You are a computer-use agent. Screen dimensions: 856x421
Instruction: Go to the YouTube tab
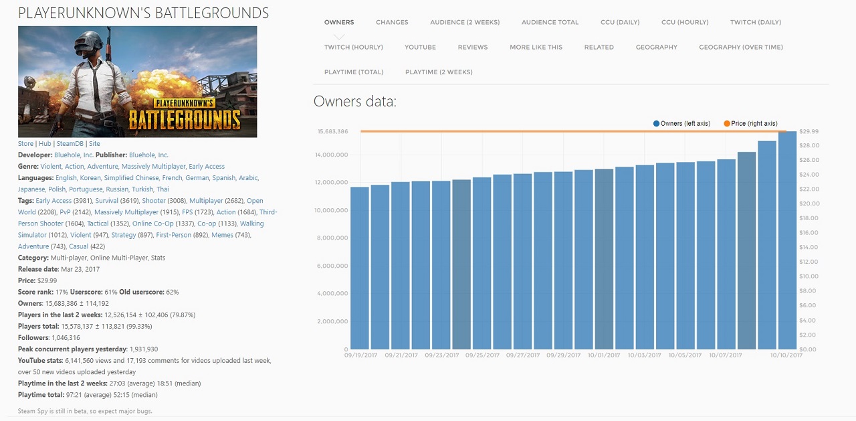[x=420, y=47]
